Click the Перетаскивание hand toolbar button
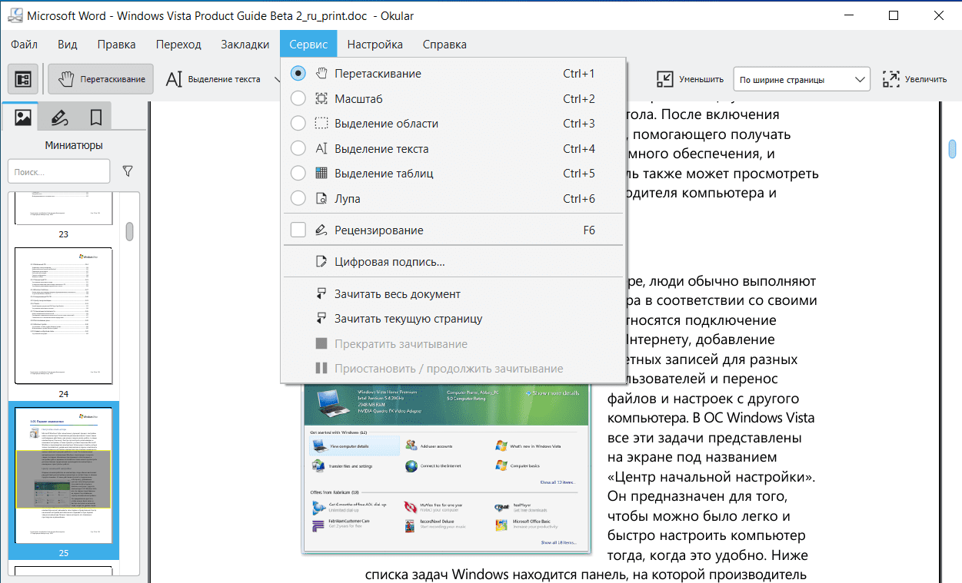This screenshot has width=962, height=583. [101, 79]
